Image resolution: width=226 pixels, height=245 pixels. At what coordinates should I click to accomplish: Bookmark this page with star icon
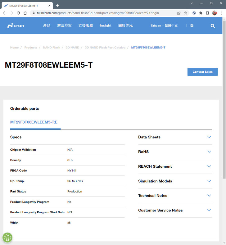[x=186, y=13]
